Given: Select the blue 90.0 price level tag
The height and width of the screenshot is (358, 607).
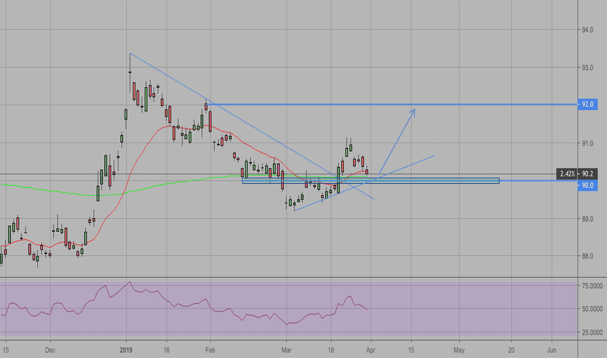Looking at the screenshot, I should (x=587, y=186).
